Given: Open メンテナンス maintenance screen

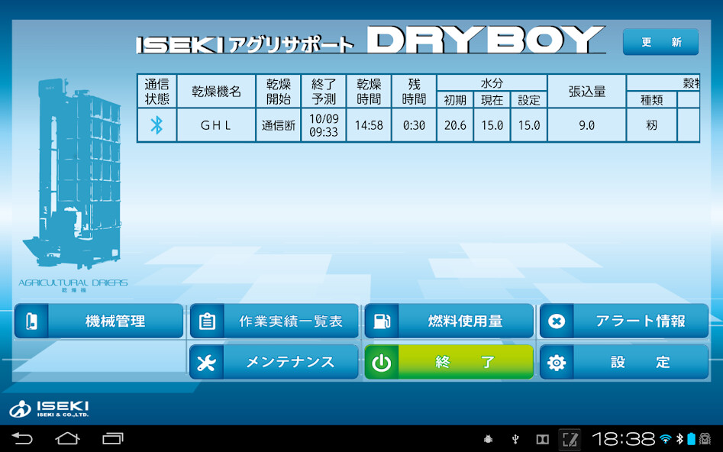Looking at the screenshot, I should [274, 362].
